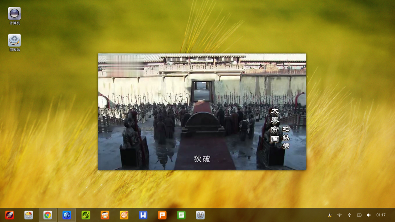Viewport: 395px width, 222px height.
Task: Open the blue globe browser icon
Action: (x=67, y=215)
